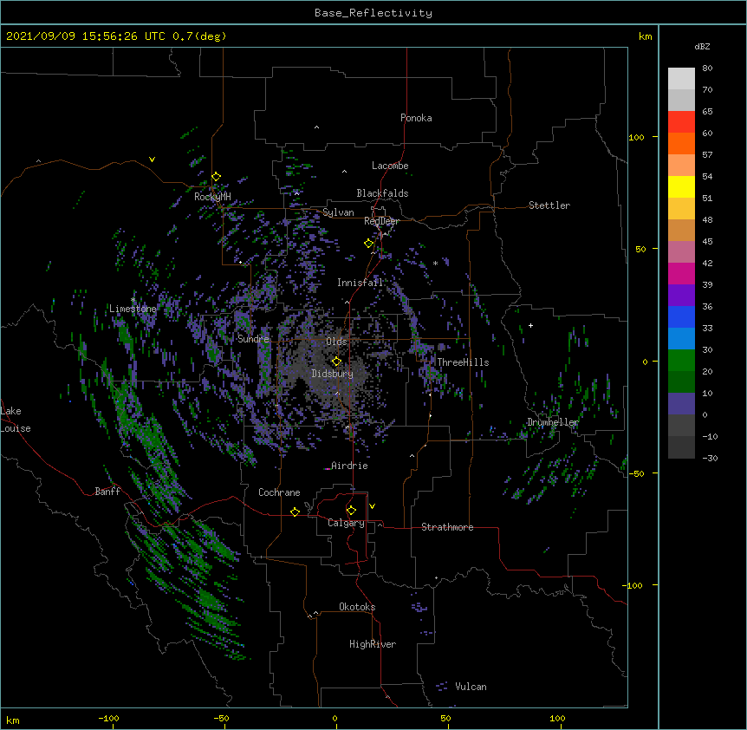The height and width of the screenshot is (730, 747).
Task: Select the light grey 70-80 dBZ swatch
Action: [x=681, y=79]
